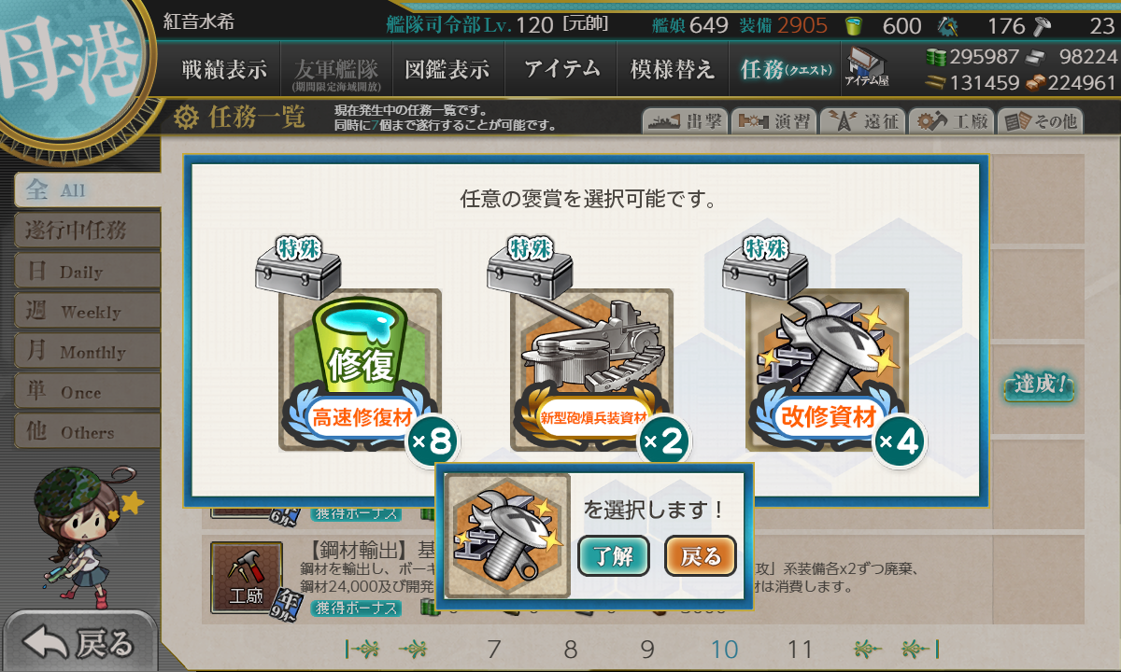This screenshot has width=1121, height=672.
Task: Filter quests by 出撃 tab
Action: (x=686, y=121)
